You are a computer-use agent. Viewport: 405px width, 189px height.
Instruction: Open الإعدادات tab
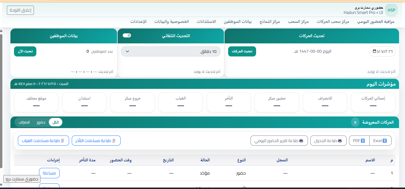point(138,22)
